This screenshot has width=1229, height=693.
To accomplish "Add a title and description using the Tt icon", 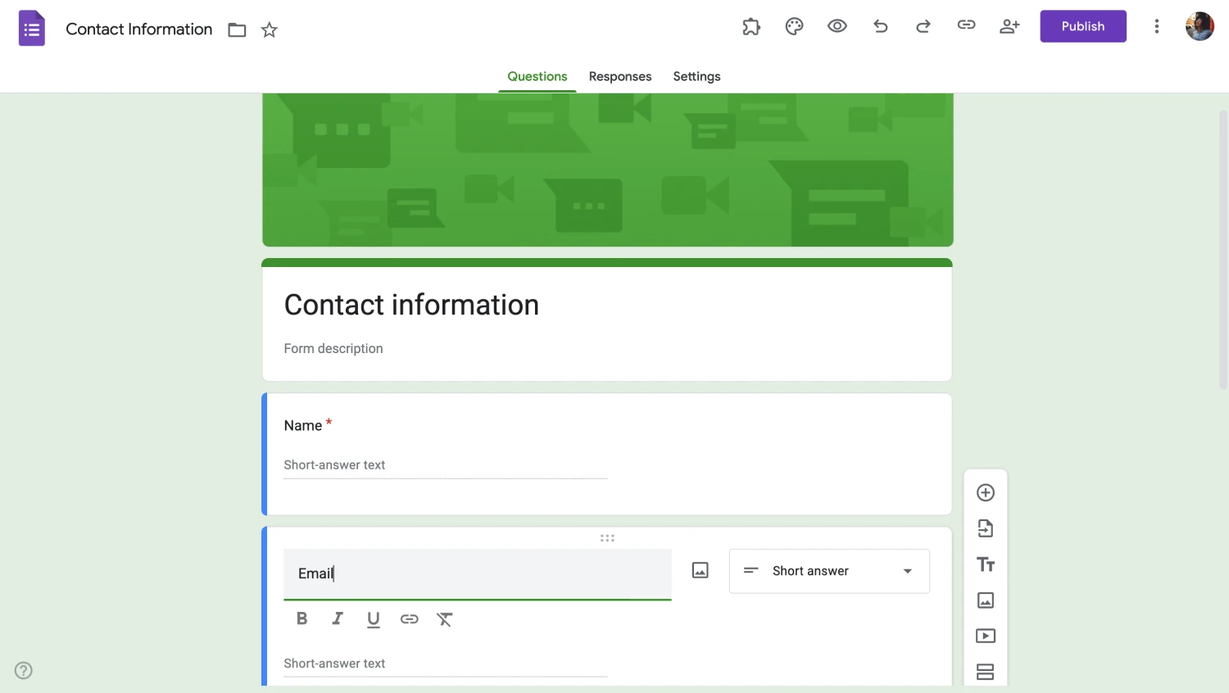I will (x=985, y=564).
